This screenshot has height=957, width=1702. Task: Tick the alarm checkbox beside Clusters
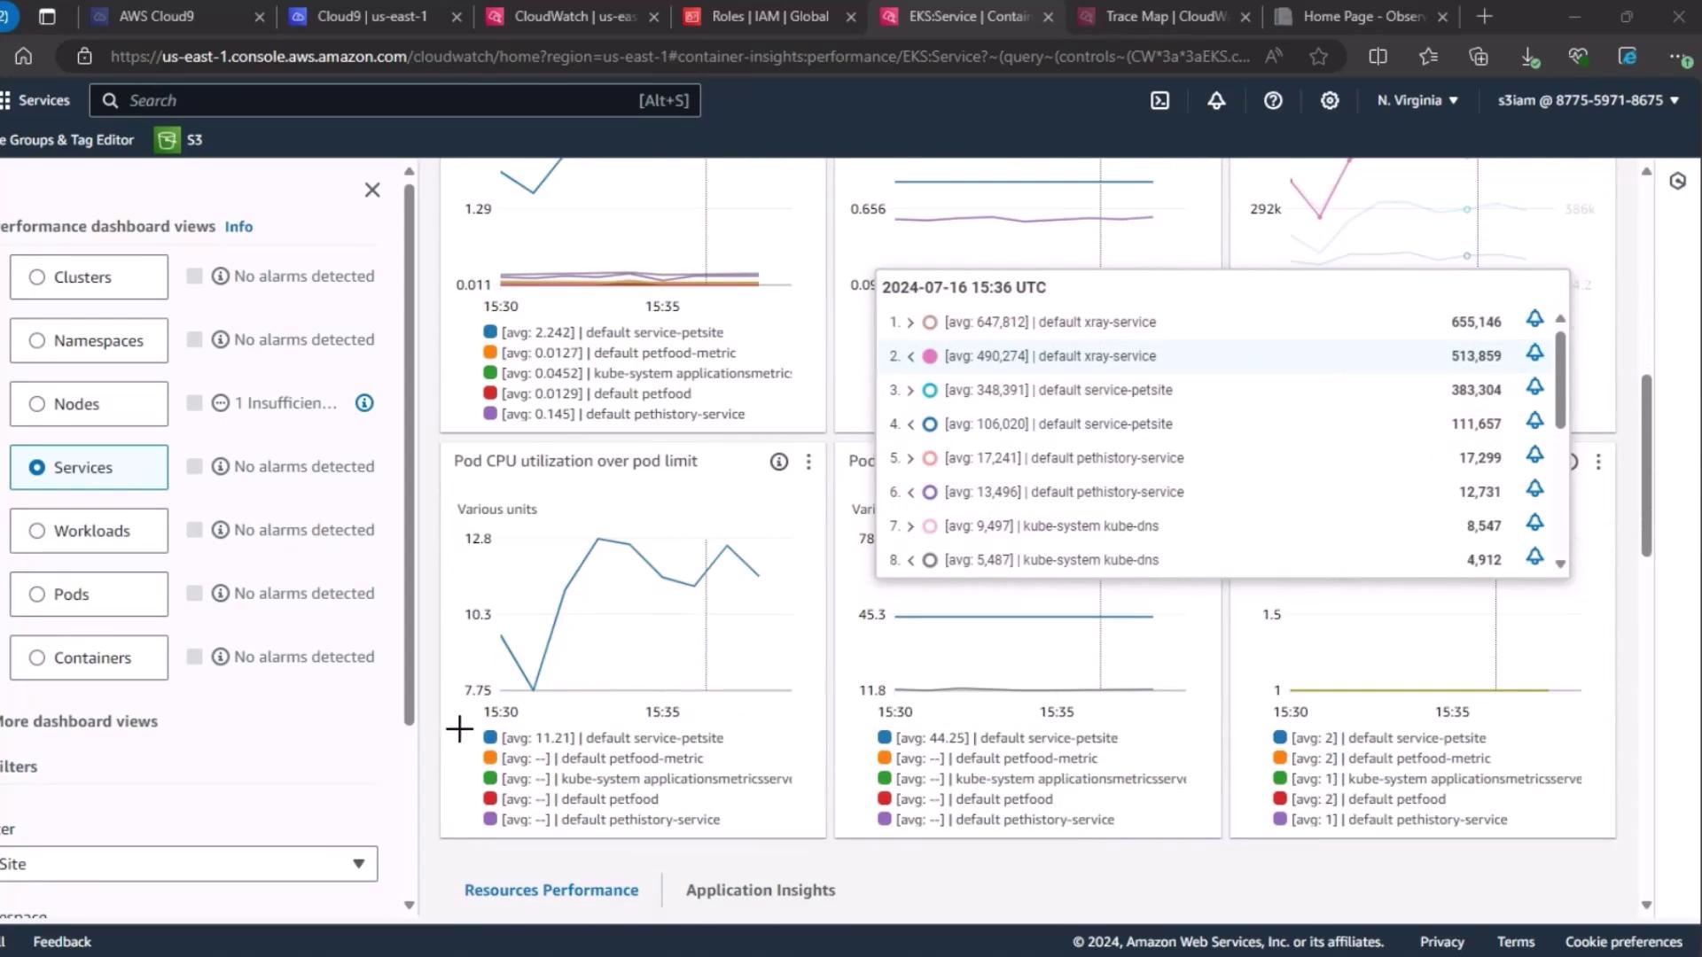click(194, 276)
